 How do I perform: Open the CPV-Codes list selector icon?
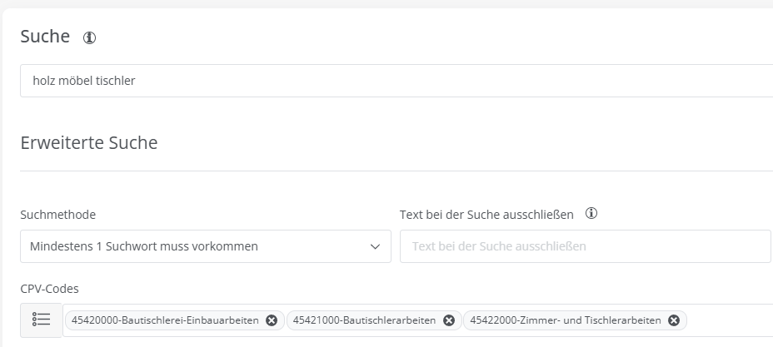tap(42, 320)
